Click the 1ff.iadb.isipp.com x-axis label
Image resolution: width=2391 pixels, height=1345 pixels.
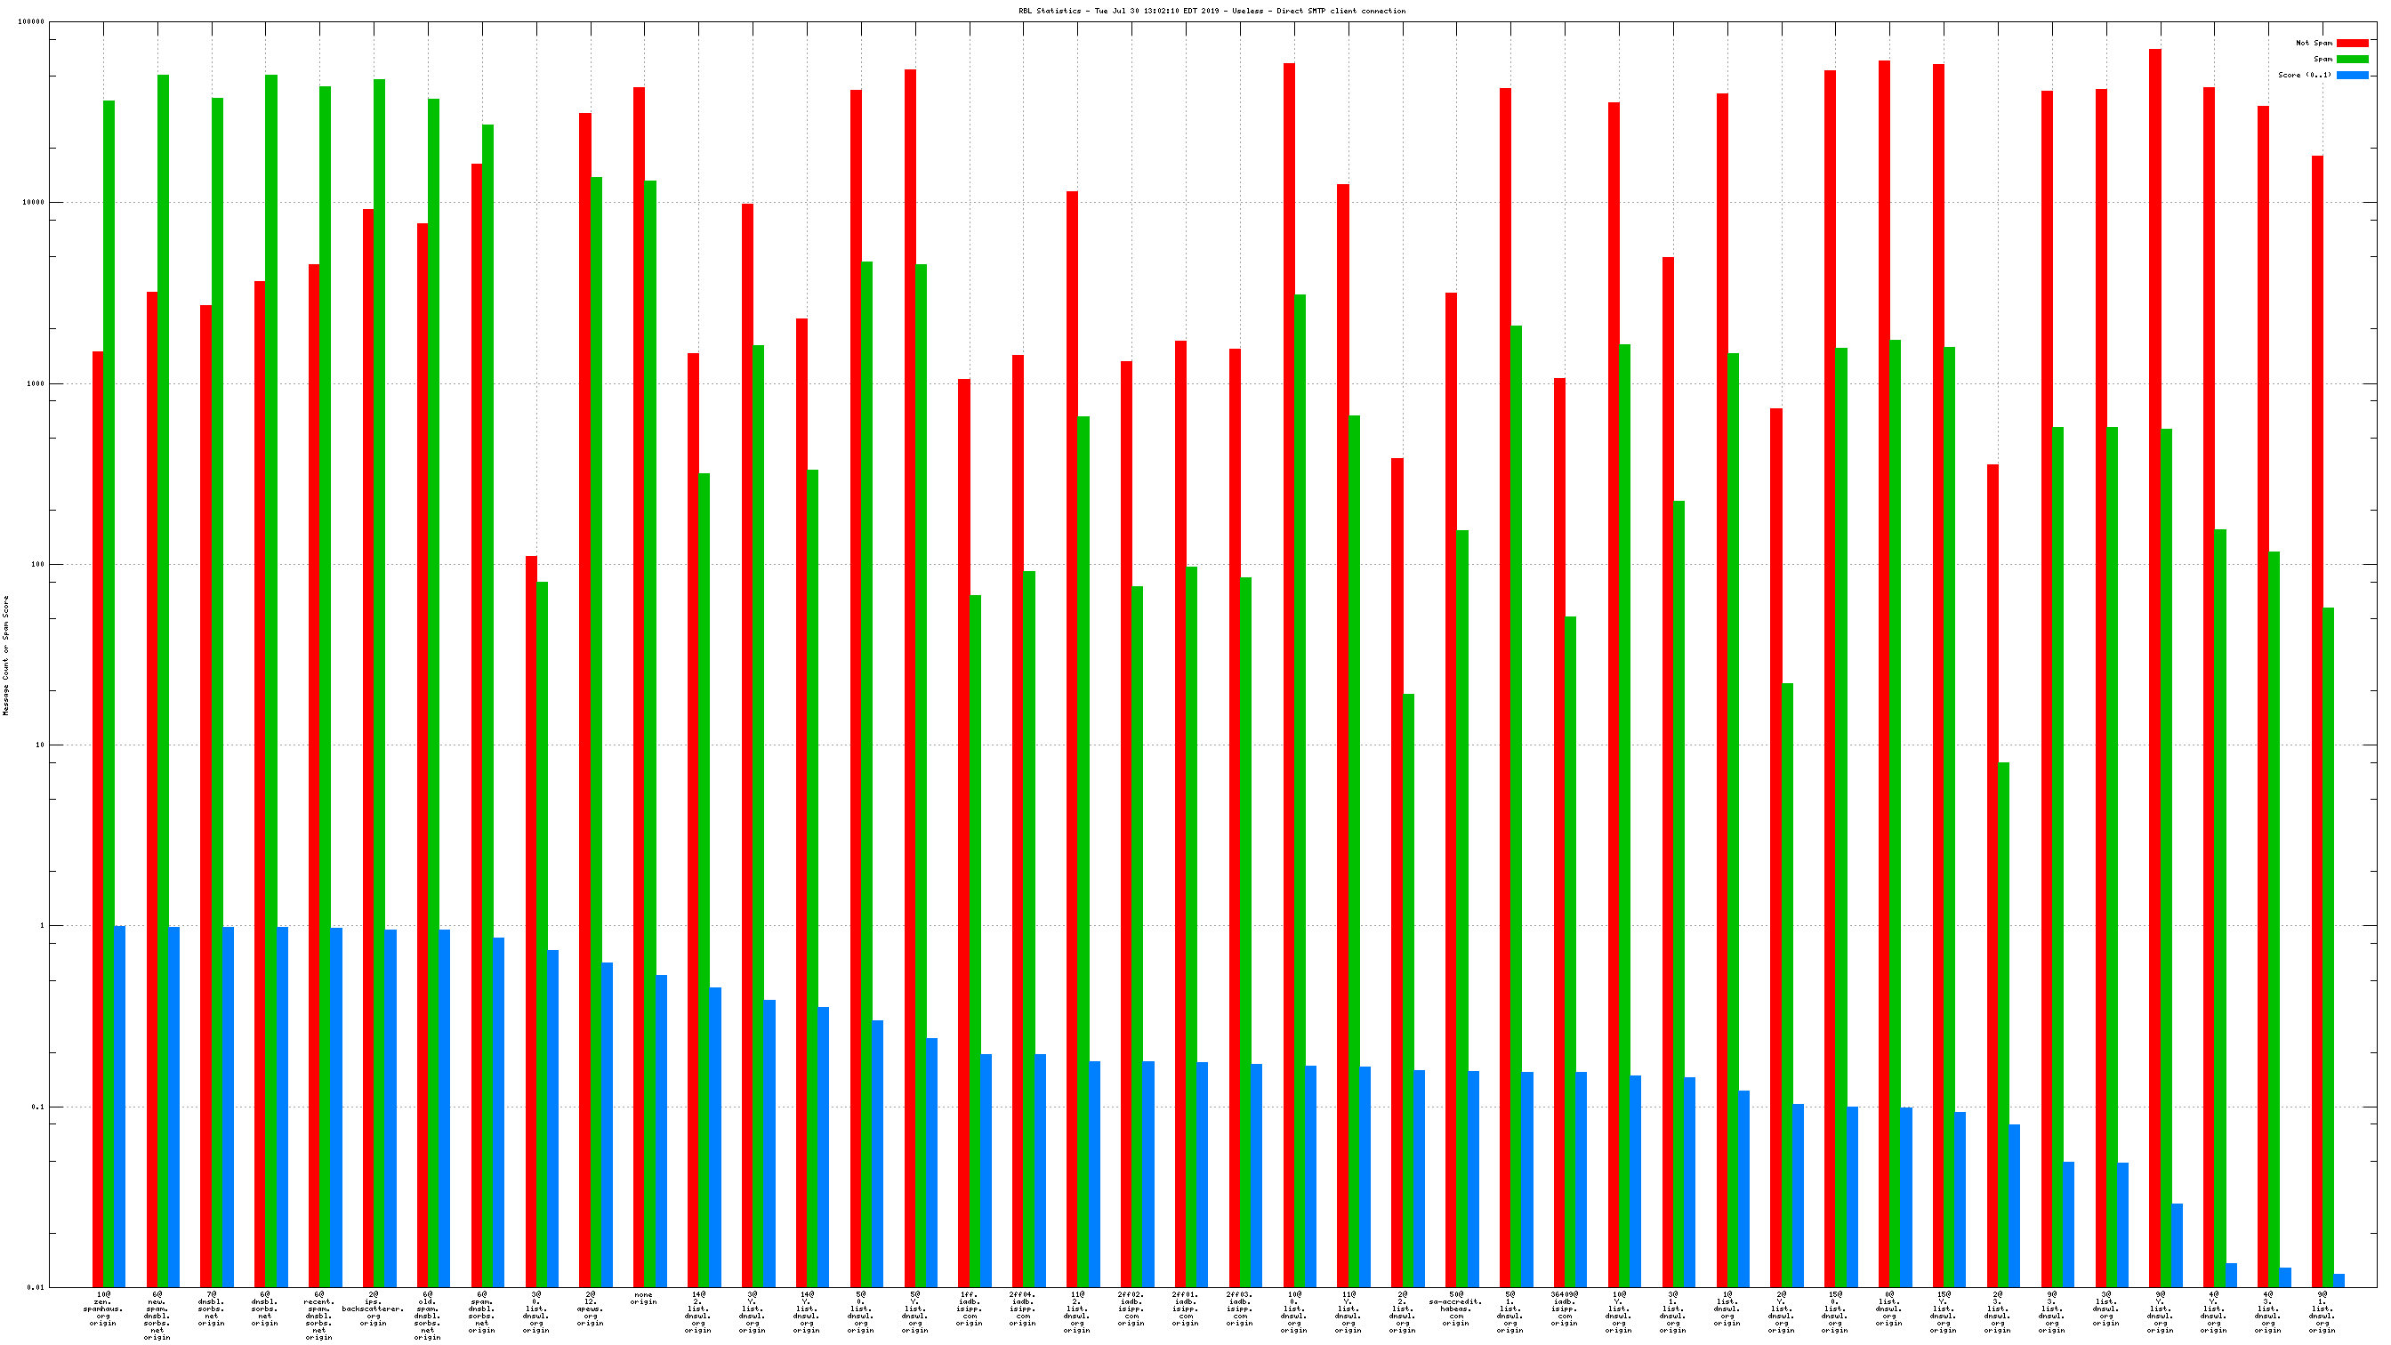[x=969, y=1308]
